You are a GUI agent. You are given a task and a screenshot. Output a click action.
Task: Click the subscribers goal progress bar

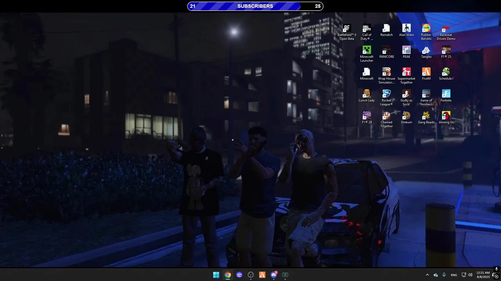[x=255, y=6]
